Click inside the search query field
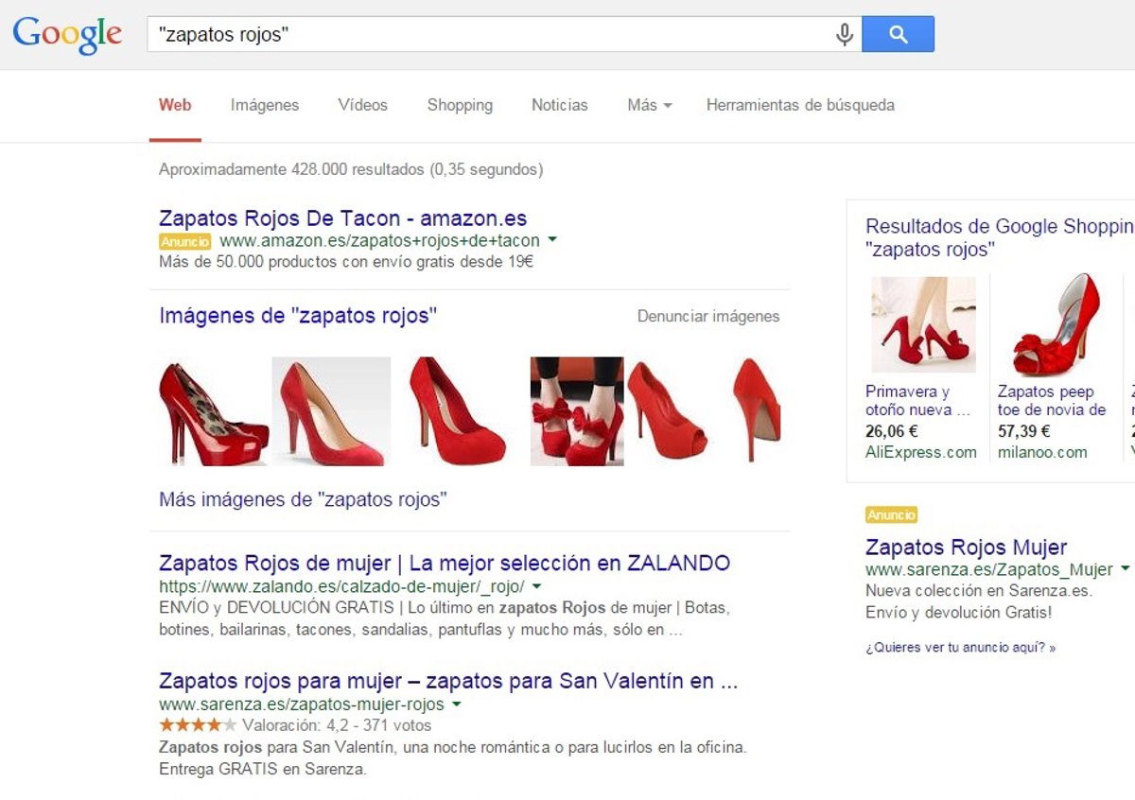 378,32
